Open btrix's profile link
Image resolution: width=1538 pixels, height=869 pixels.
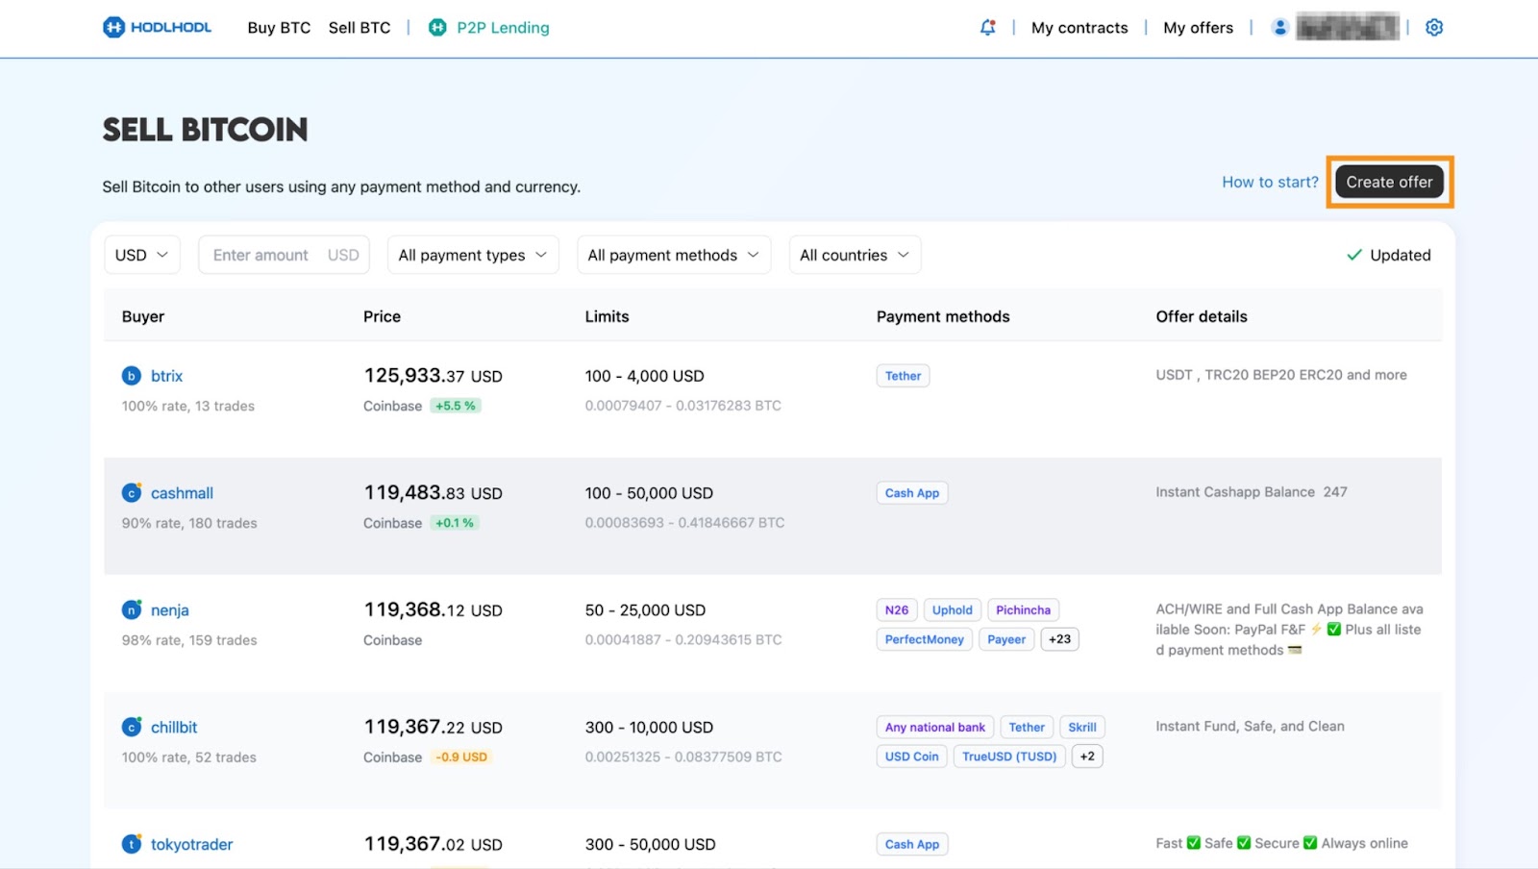click(166, 376)
